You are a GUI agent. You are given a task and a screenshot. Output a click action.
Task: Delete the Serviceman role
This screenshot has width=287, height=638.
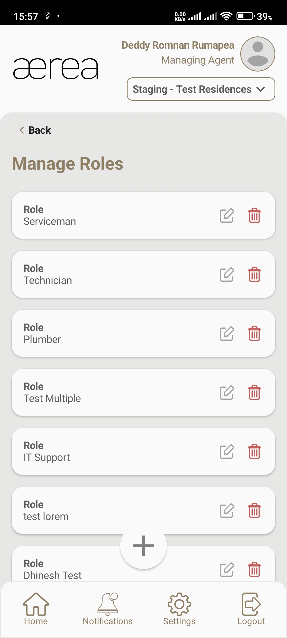coord(254,216)
